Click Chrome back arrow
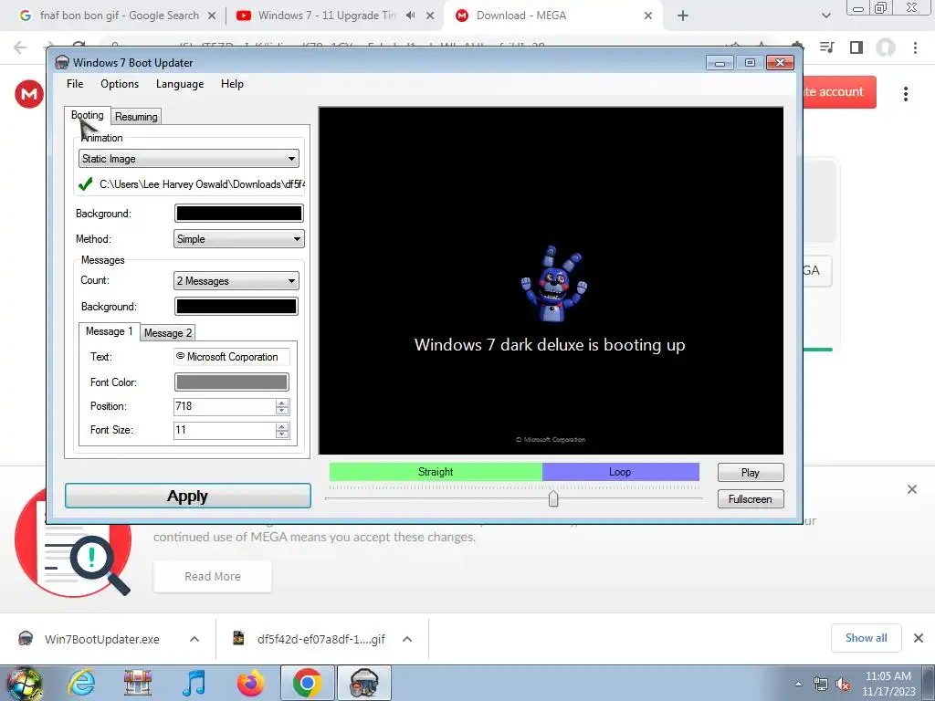Screen dimensions: 935x701 point(20,47)
